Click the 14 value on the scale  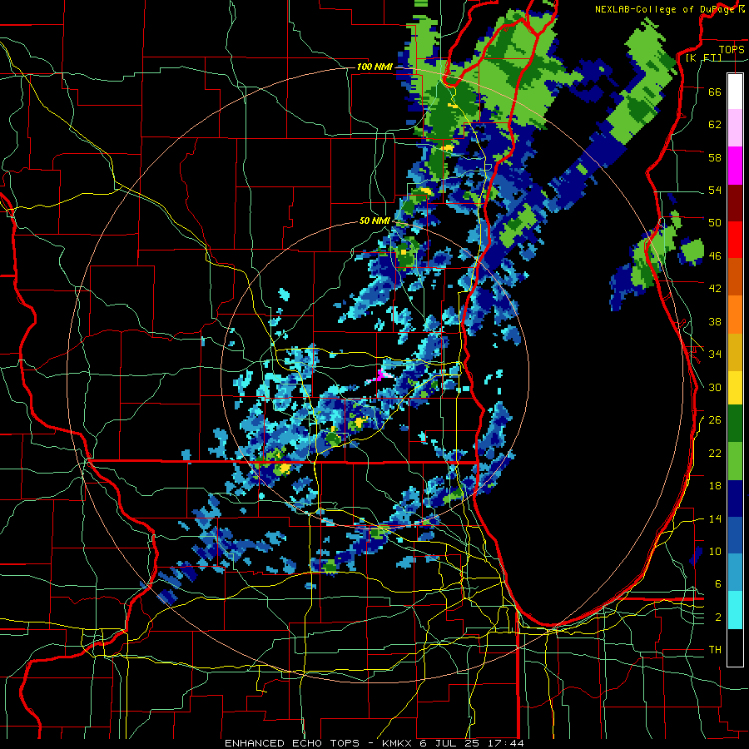point(715,518)
